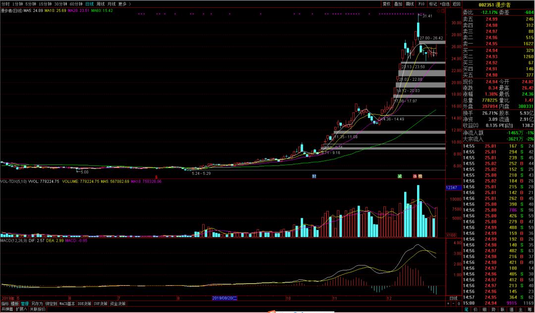Screen dimensions: 535x313
Task: Open the 模板 templates tab
Action: point(15,304)
